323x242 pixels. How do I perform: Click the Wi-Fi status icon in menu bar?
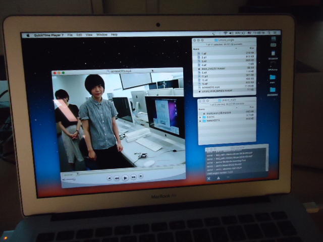[x=226, y=33]
